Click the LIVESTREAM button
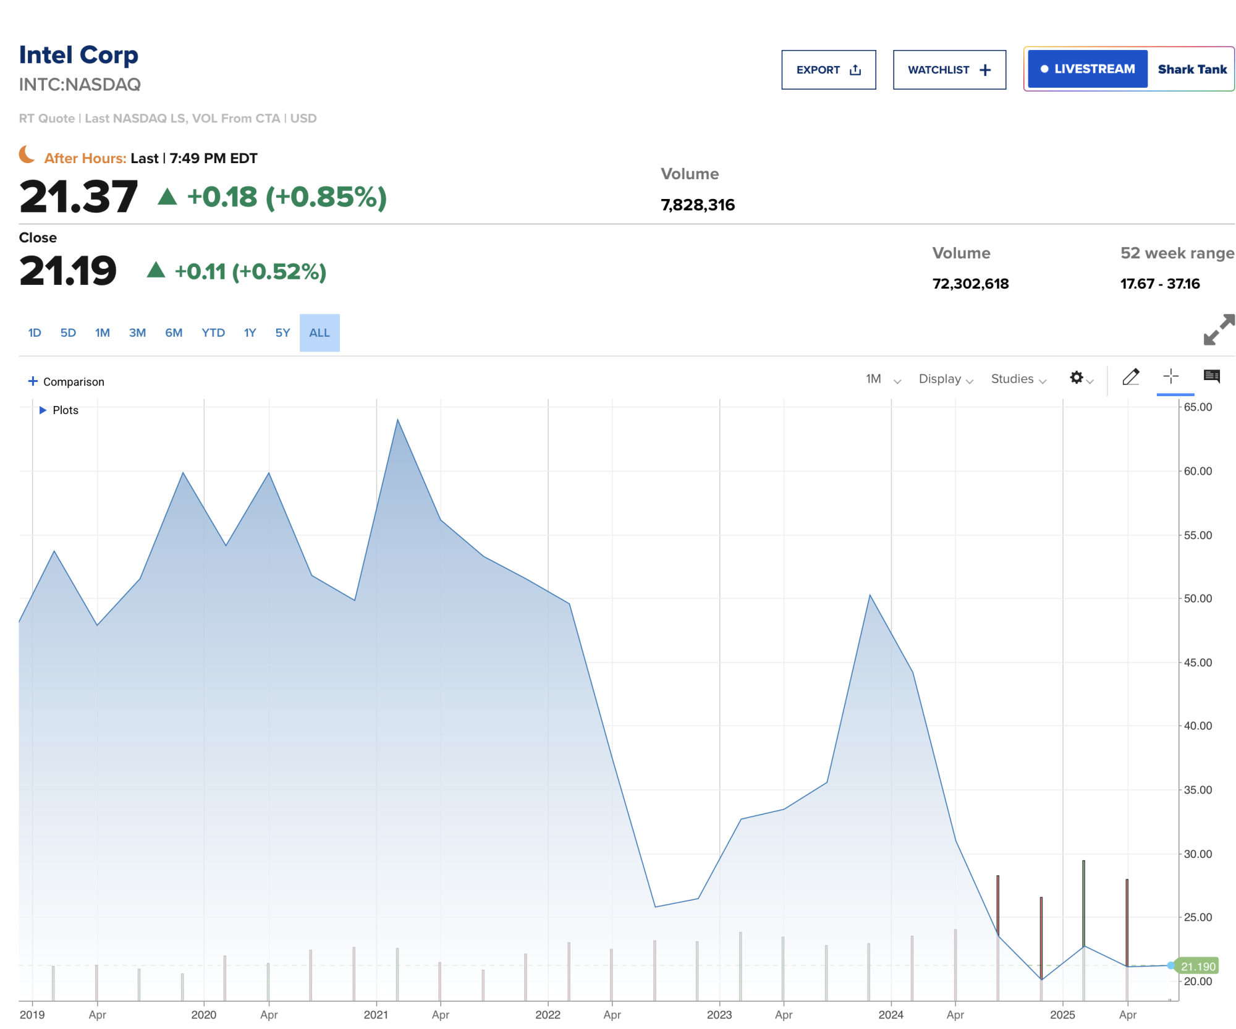This screenshot has width=1236, height=1029. tap(1087, 69)
